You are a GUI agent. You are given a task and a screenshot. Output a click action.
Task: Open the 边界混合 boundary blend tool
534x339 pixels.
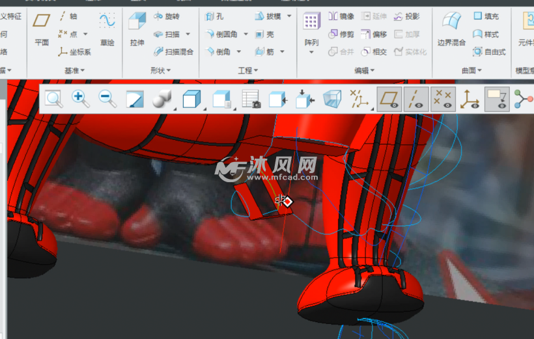[x=451, y=30]
